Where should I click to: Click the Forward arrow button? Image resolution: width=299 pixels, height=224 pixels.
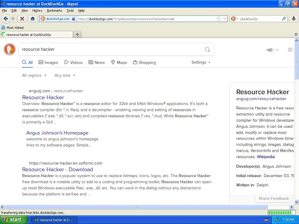(13, 19)
